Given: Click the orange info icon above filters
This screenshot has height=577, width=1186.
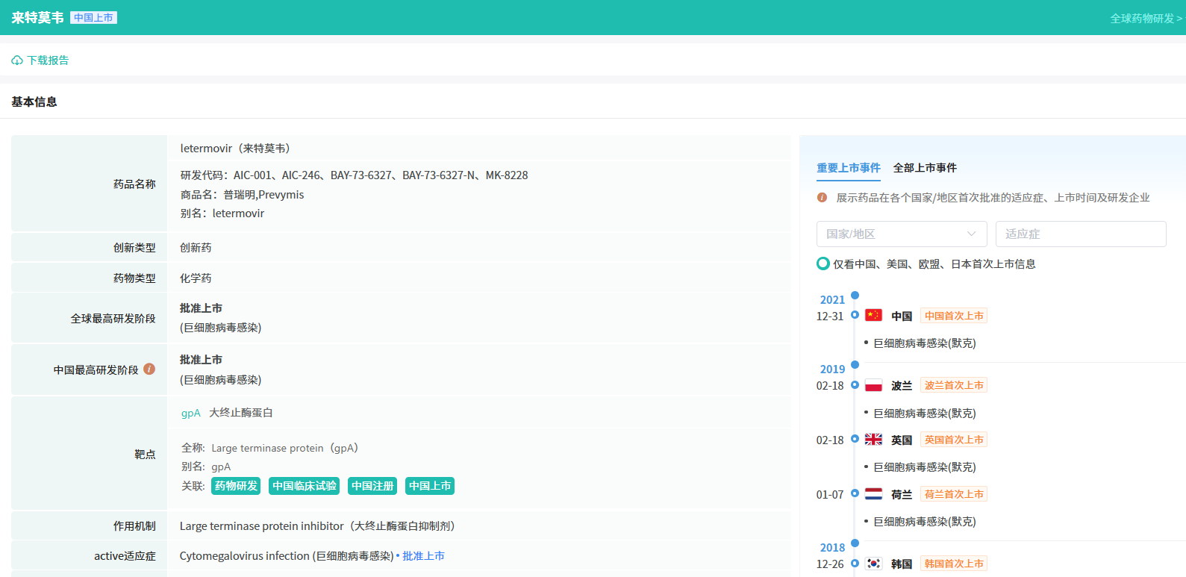Looking at the screenshot, I should click(x=822, y=198).
